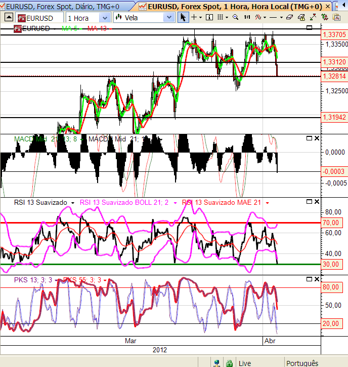Screen dimensions: 348x367
Task: Open the crosshair tool options arrow
Action: tap(200, 18)
